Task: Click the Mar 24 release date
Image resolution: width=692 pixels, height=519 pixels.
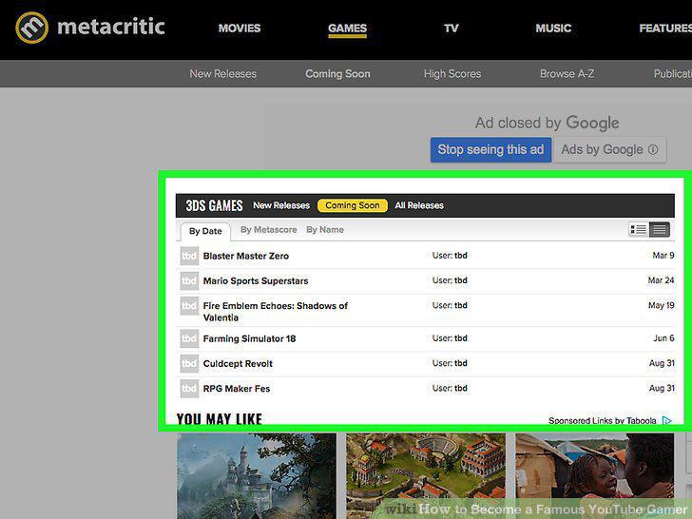Action: (661, 280)
